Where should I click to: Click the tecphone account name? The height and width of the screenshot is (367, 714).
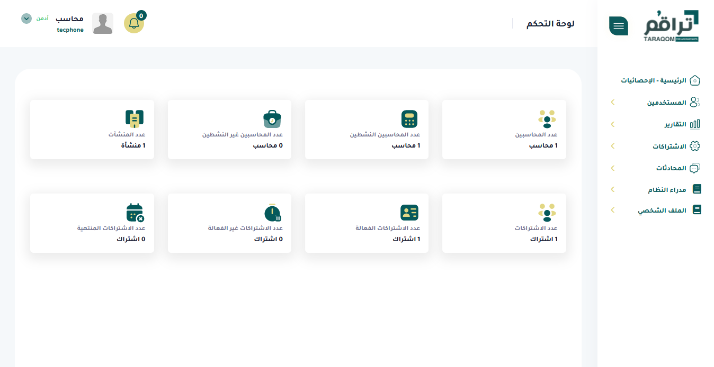[x=69, y=30]
